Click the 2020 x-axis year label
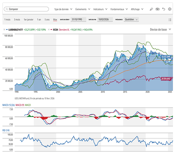The width and height of the screenshot is (175, 154). [147, 92]
